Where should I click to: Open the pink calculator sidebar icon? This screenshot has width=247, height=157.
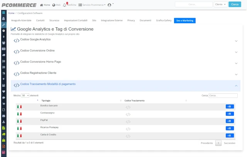tap(3, 152)
